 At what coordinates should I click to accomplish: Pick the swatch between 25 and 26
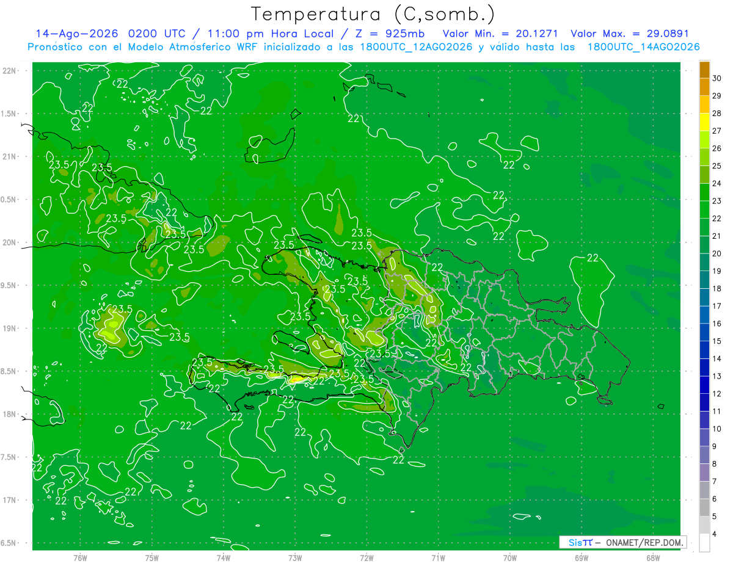pos(704,158)
